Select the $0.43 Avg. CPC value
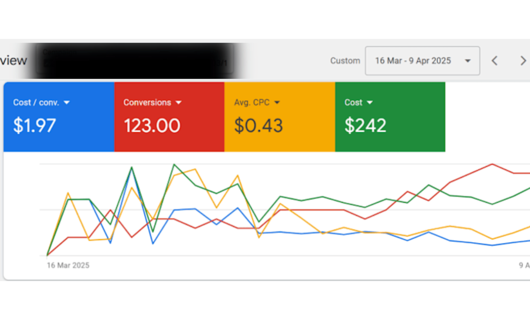 (258, 126)
